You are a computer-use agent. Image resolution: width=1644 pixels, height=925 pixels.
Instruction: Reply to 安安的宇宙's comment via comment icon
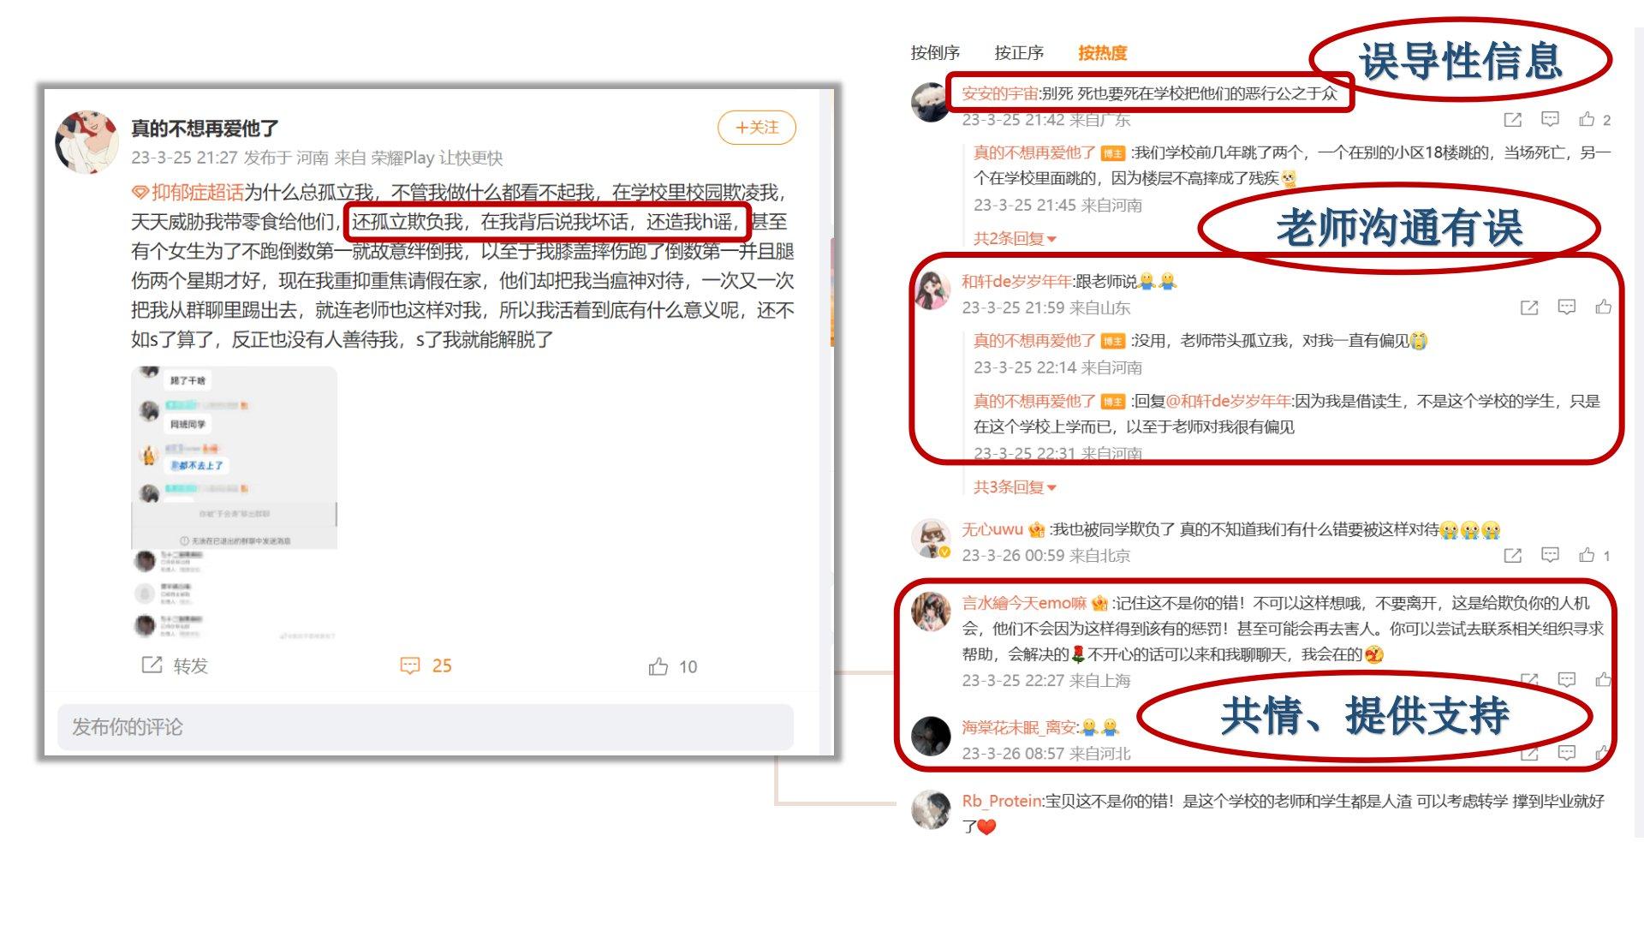(x=1550, y=119)
